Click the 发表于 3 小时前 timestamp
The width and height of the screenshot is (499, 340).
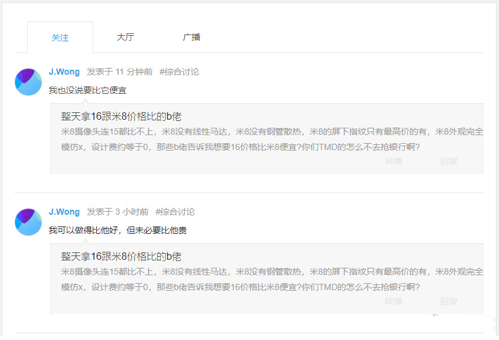pyautogui.click(x=117, y=212)
